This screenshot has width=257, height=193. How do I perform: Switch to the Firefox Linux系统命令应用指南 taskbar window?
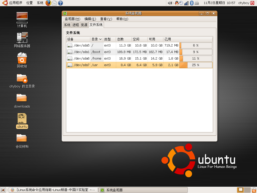point(53,190)
